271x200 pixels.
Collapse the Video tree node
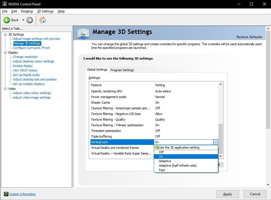click(x=5, y=89)
